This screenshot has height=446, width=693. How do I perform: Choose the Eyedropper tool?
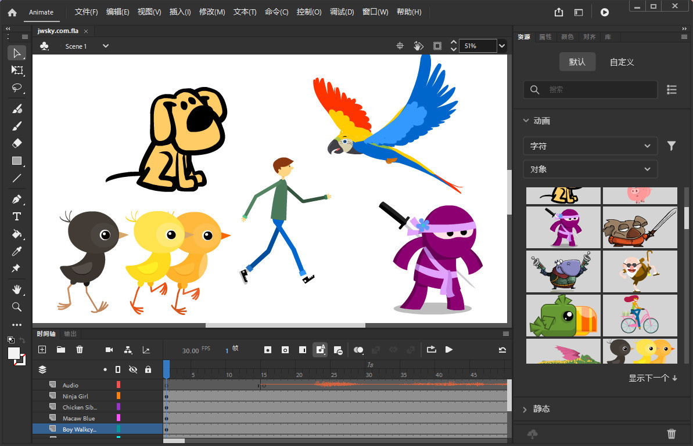17,251
